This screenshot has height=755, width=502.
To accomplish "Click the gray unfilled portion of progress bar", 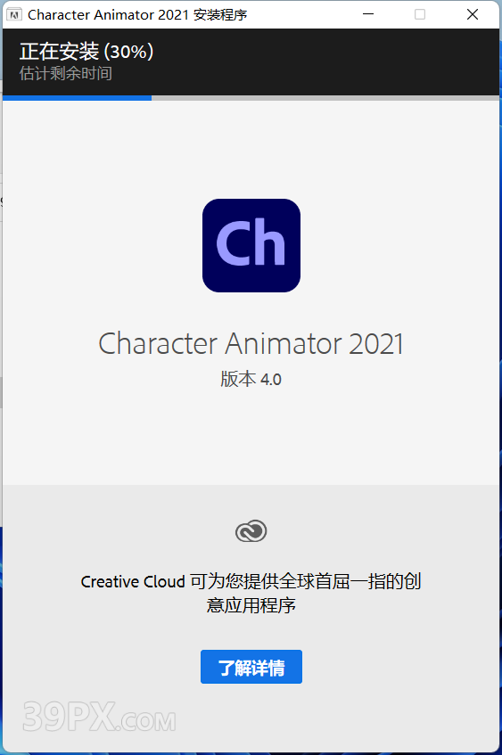I will click(325, 98).
